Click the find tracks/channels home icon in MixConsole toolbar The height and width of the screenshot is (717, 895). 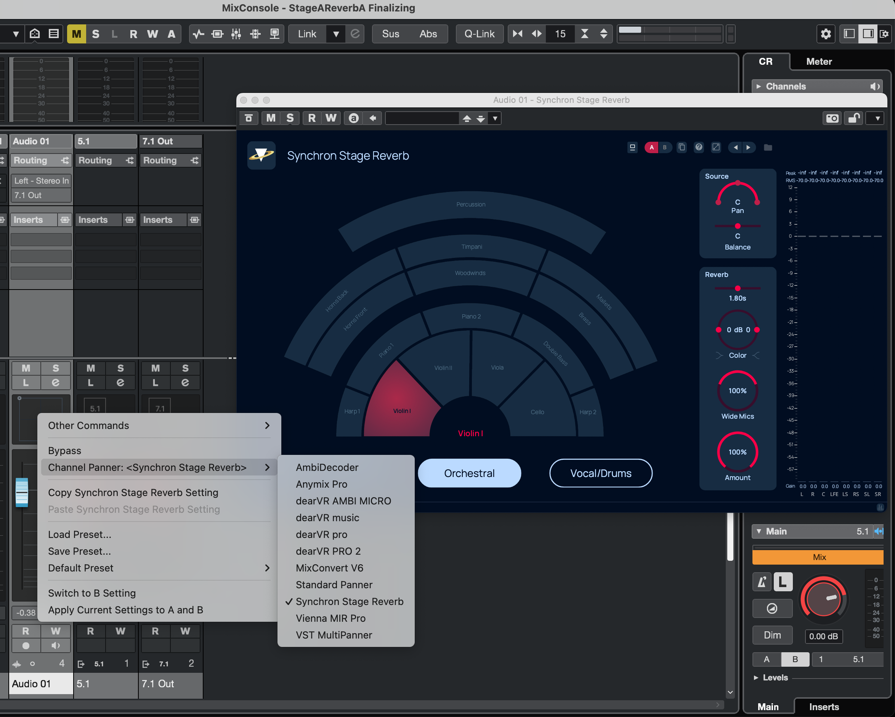(x=35, y=34)
